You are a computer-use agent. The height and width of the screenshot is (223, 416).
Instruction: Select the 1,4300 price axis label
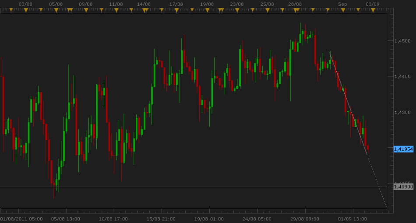[x=402, y=112]
